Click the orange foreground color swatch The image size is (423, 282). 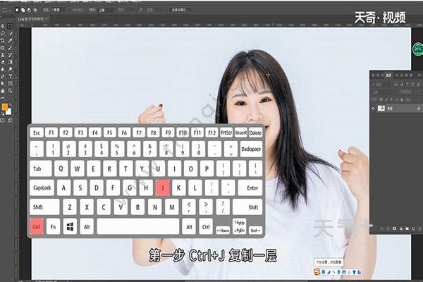coord(5,107)
